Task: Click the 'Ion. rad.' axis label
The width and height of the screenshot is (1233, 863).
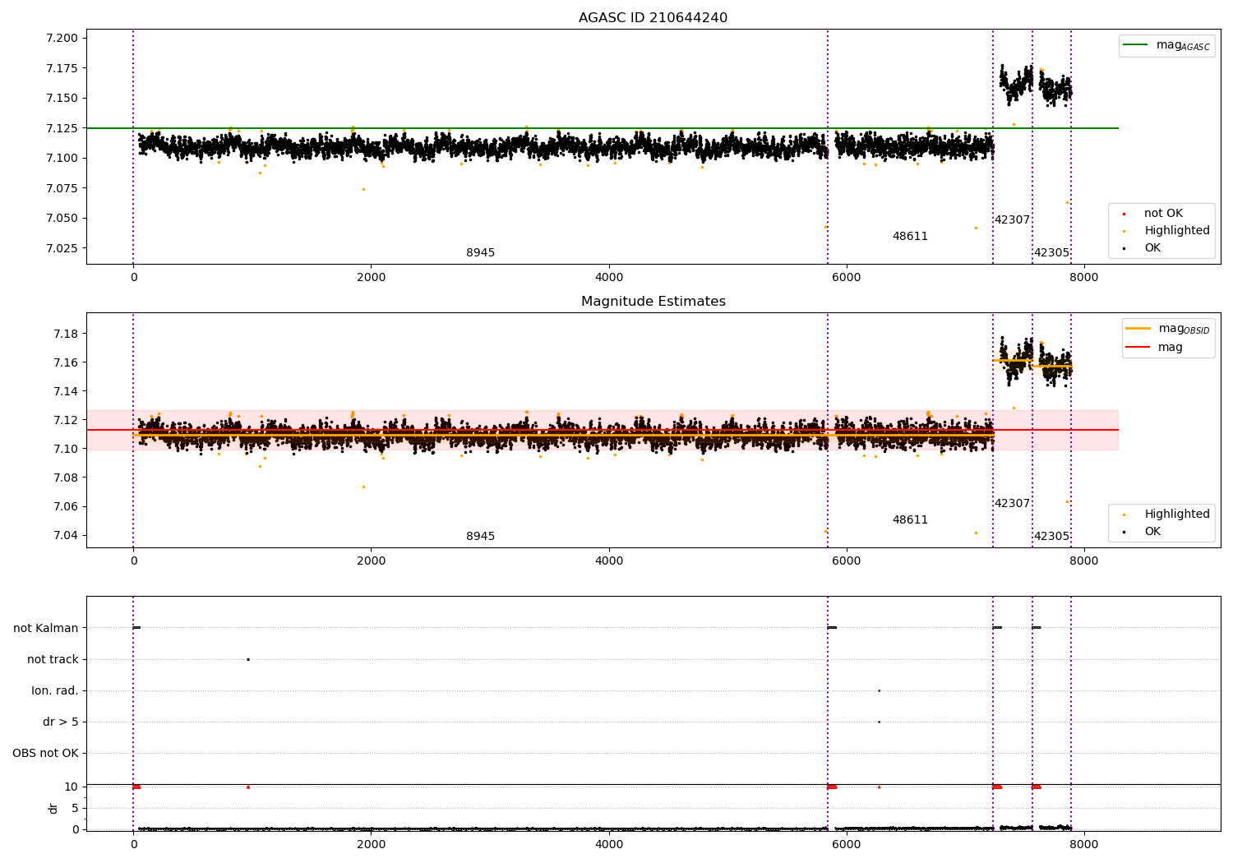Action: 55,691
